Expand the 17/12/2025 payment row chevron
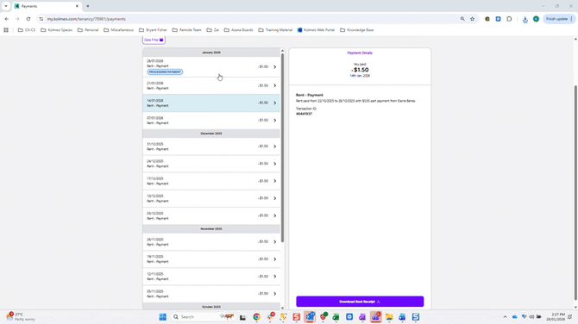Viewport: 578px width, 324px height. [x=274, y=181]
